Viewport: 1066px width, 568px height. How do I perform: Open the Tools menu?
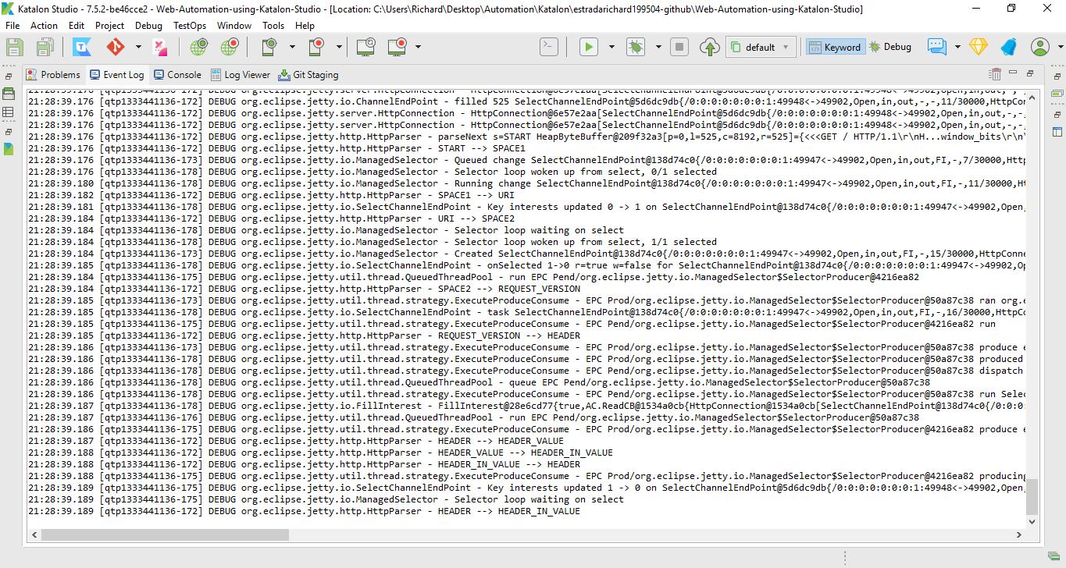pos(273,26)
